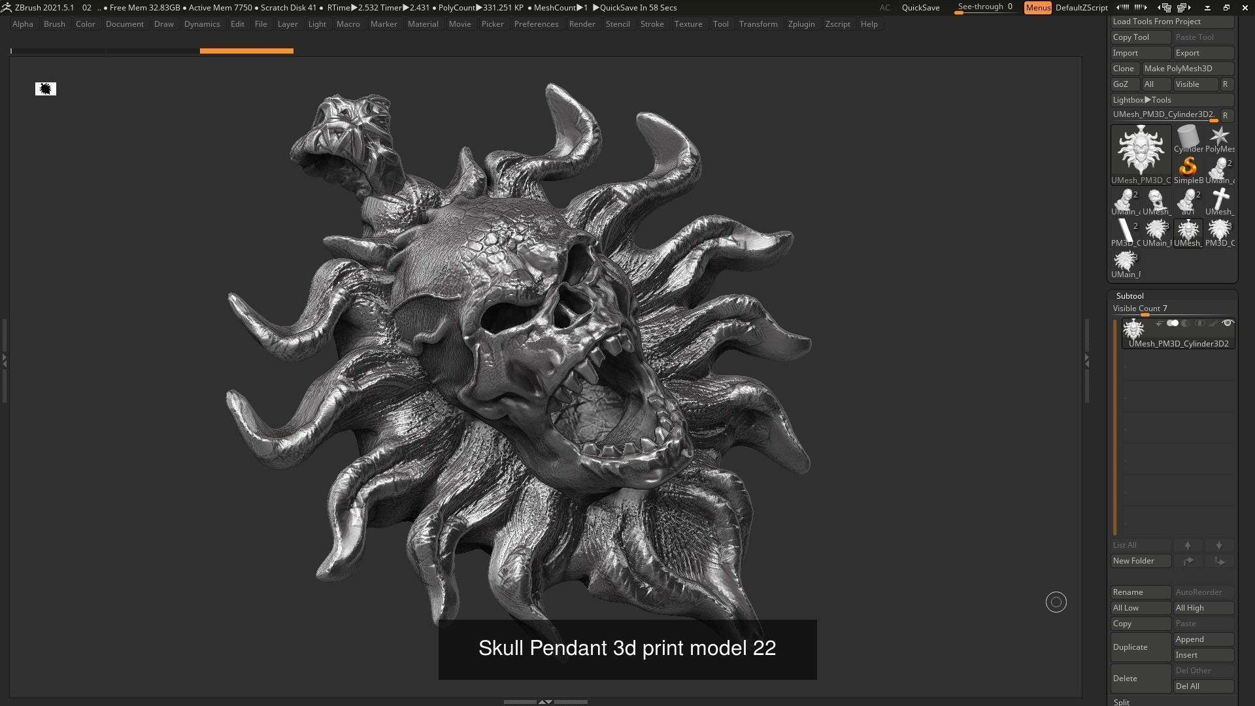The image size is (1255, 706).
Task: Click move subtool into folder up arrow
Action: point(1188,561)
